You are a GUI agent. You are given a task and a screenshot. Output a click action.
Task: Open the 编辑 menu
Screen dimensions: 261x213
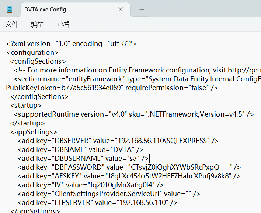[37, 25]
